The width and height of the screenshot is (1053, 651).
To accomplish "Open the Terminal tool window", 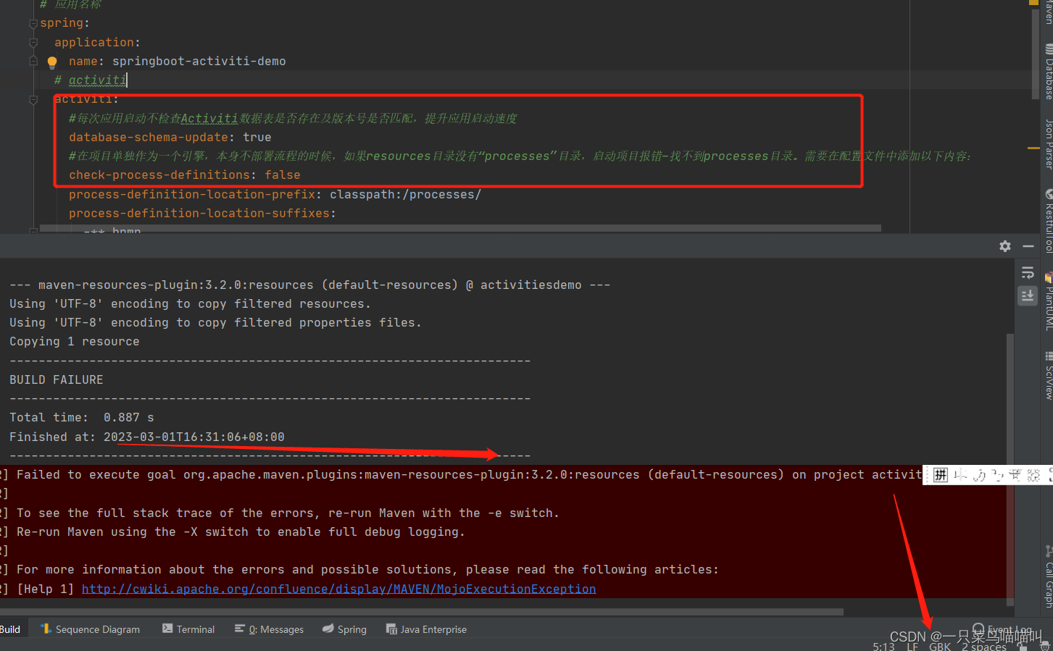I will (x=188, y=629).
